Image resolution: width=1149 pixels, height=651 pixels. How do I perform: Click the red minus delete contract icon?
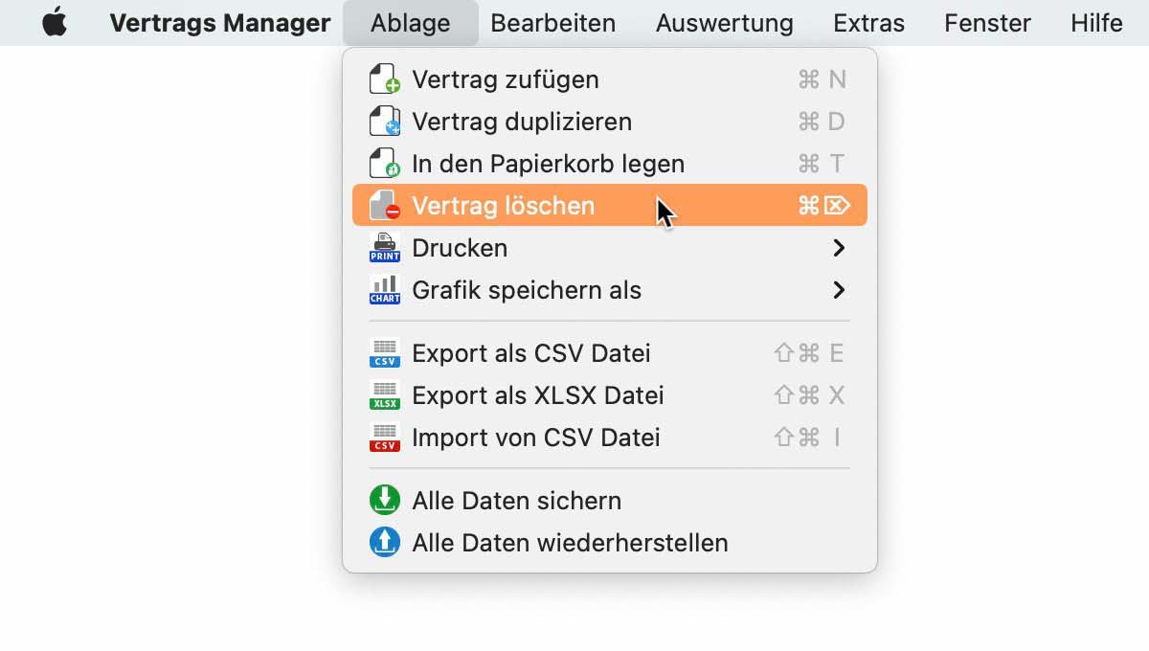coord(385,205)
